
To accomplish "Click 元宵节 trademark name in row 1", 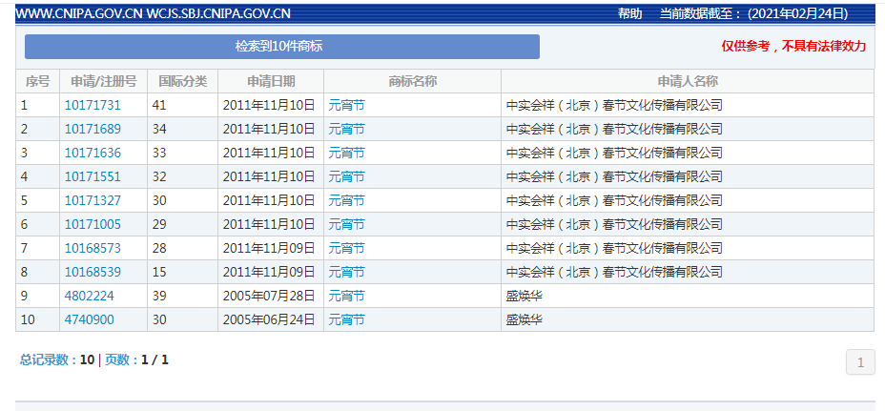I will (x=346, y=105).
